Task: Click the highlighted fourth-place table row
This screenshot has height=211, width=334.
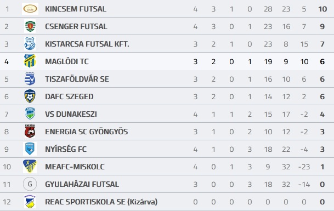Action: click(x=167, y=61)
